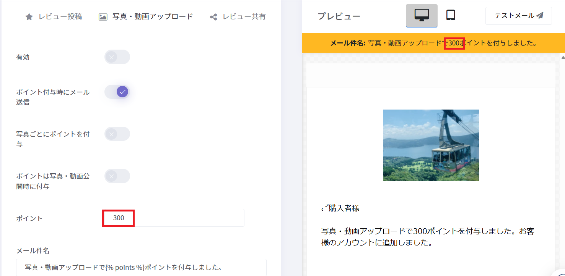The image size is (565, 276).
Task: Enable ポイントは写真・動画公開時に付与 toggle
Action: (117, 176)
